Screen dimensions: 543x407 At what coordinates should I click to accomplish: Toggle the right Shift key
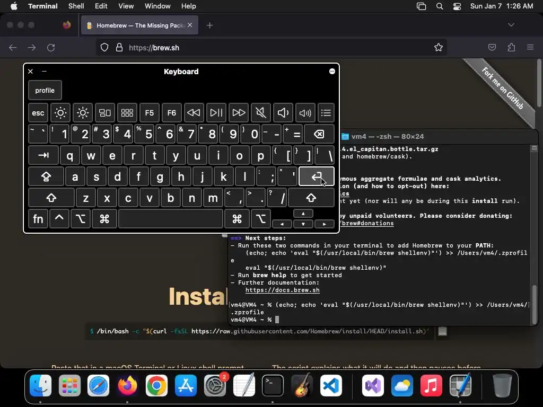coord(311,198)
